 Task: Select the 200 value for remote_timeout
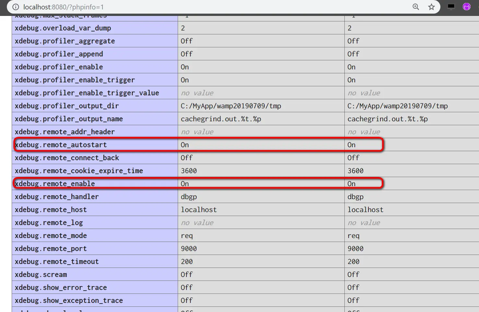(x=187, y=261)
